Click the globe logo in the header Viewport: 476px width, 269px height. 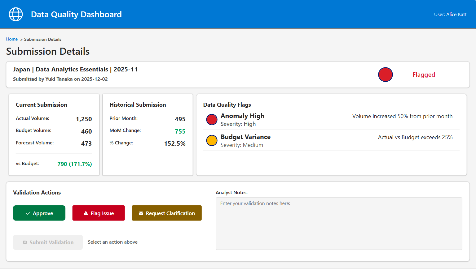[x=15, y=14]
